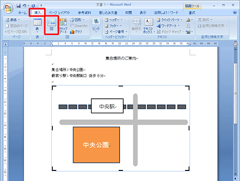Click the first line indent marker on ruler

click(x=51, y=42)
